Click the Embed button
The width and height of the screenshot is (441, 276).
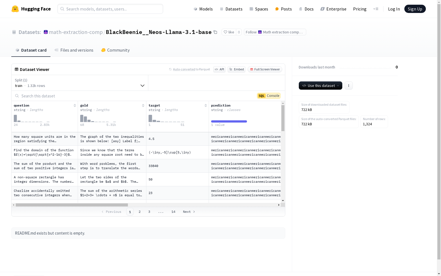(236, 69)
